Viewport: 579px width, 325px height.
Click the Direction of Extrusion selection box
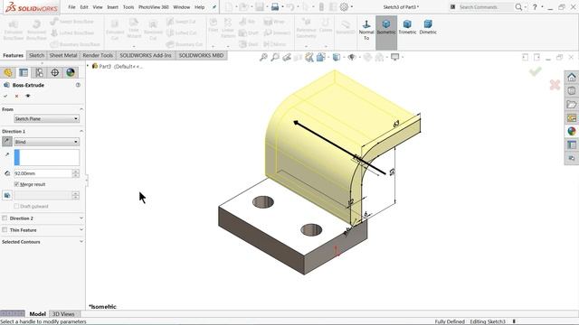(46, 157)
